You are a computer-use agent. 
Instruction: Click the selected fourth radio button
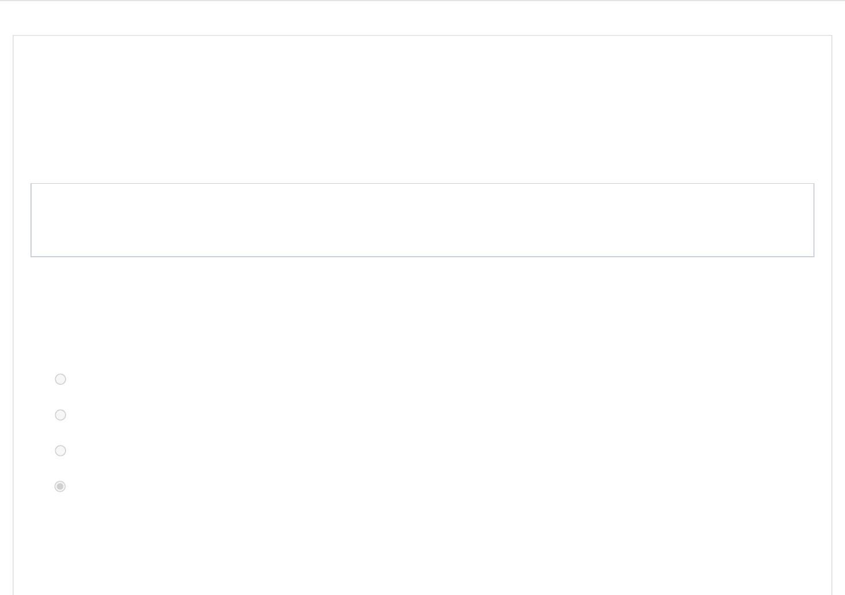pyautogui.click(x=60, y=486)
